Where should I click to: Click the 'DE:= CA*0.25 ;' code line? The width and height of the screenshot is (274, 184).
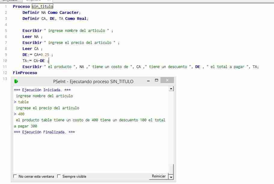coord(38,55)
